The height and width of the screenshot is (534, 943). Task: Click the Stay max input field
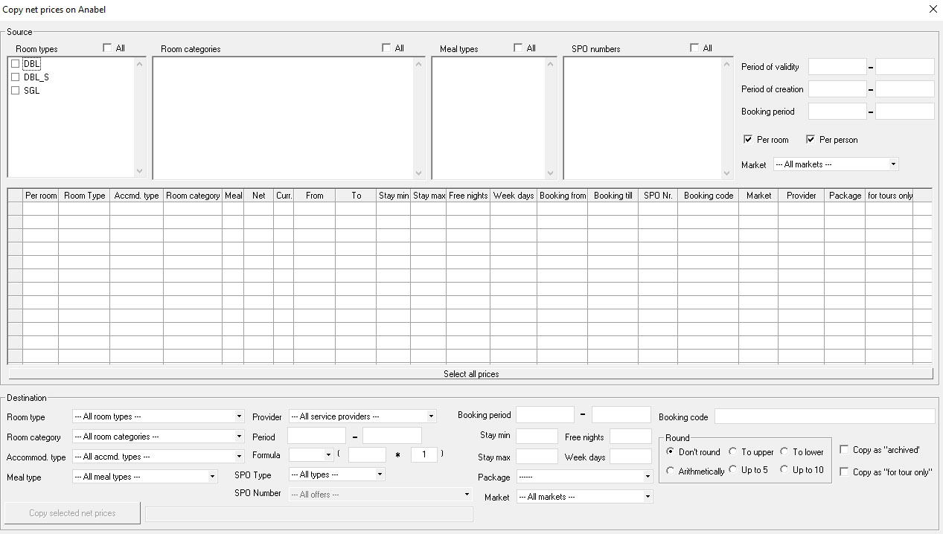pyautogui.click(x=537, y=456)
